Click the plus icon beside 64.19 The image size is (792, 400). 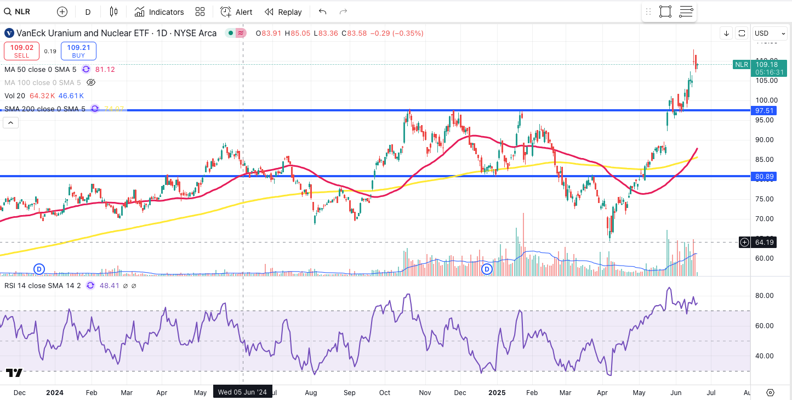coord(744,242)
